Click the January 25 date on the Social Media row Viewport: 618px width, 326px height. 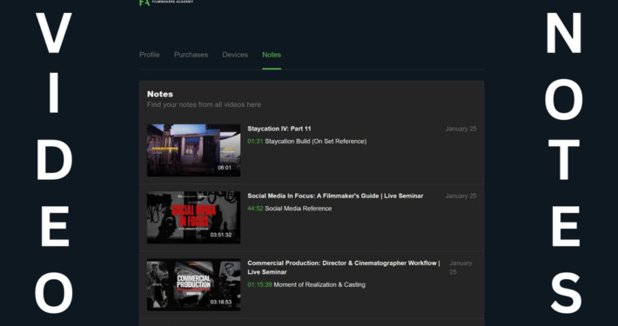(460, 196)
